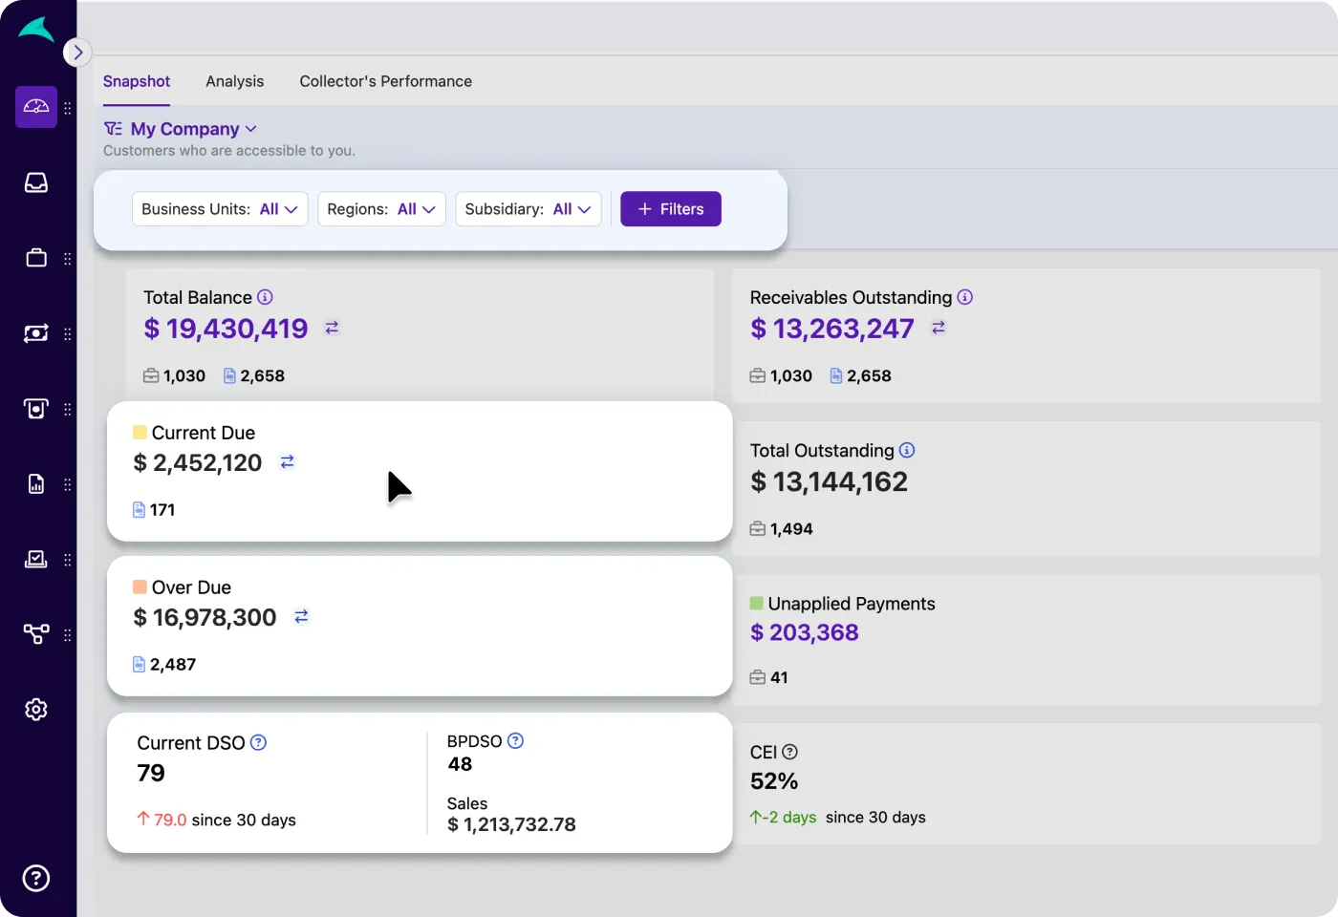Click the teal app logo
The image size is (1338, 917).
(36, 30)
